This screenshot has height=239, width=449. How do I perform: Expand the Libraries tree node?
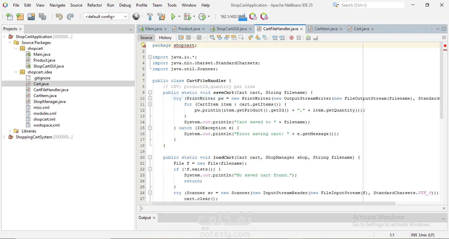point(10,131)
